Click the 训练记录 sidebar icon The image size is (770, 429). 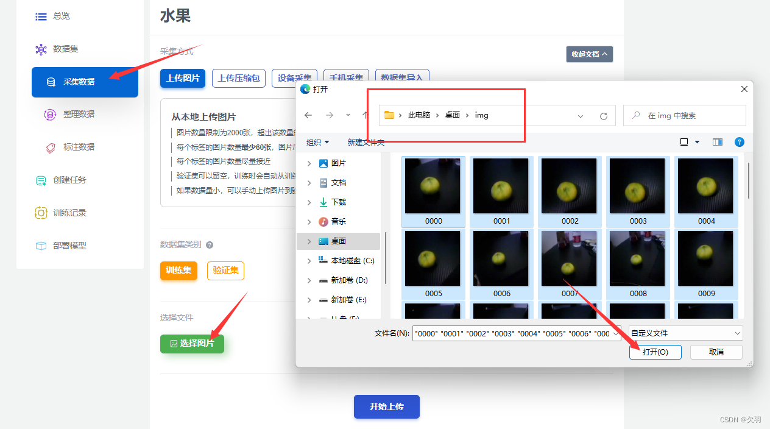[x=41, y=213]
